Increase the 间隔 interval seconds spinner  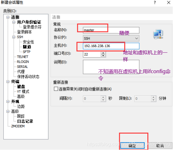[x=103, y=97]
